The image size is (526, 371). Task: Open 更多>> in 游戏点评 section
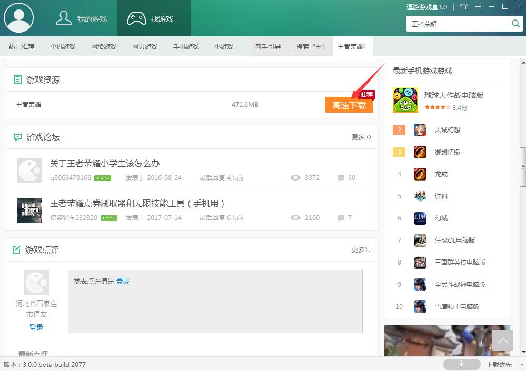pos(362,249)
